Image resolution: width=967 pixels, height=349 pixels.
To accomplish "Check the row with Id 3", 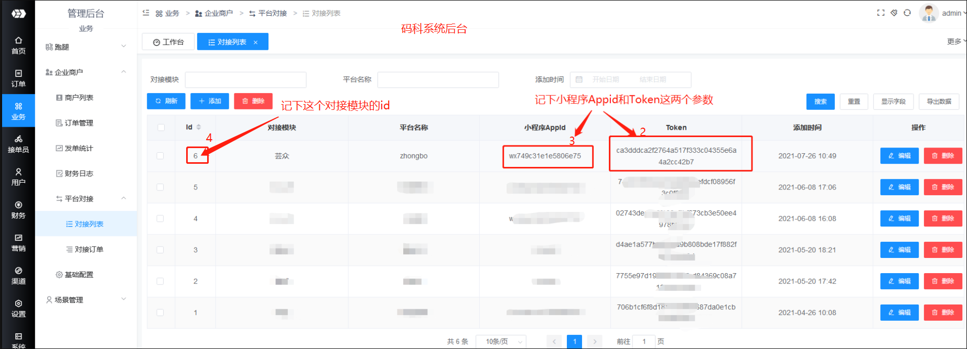I will [x=160, y=250].
